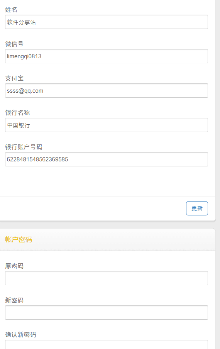
Task: Focus the 银行账户号码 number field
Action: (106, 159)
